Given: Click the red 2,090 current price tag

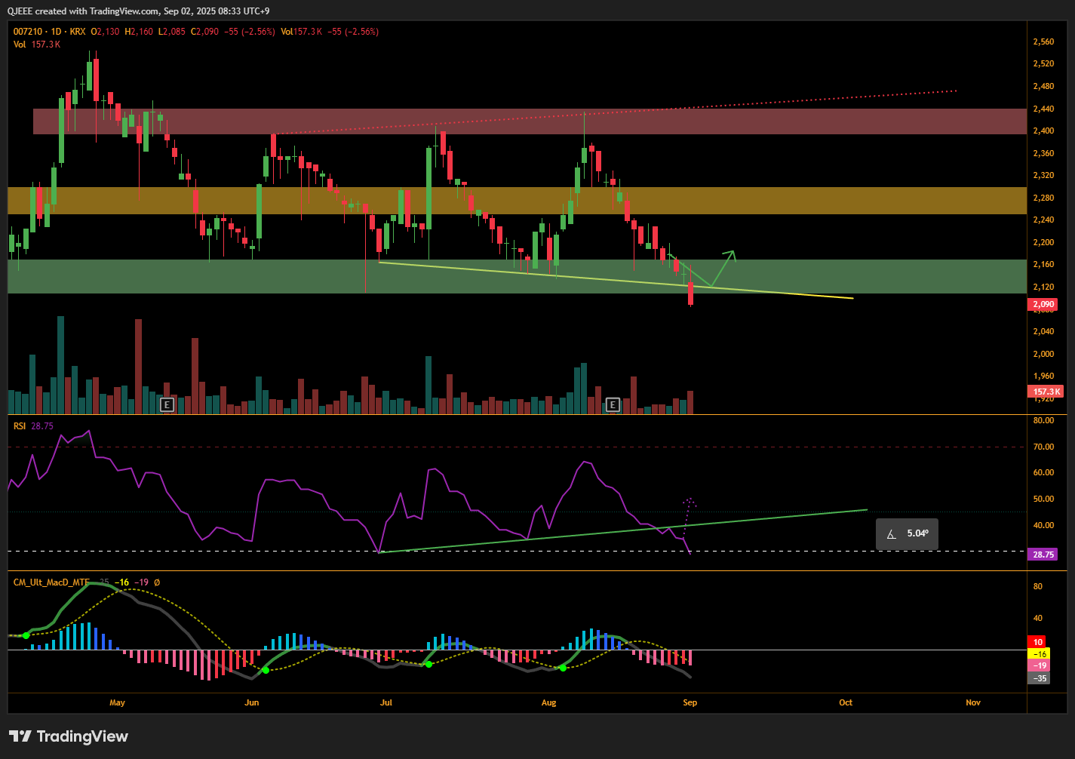Looking at the screenshot, I should click(x=1043, y=305).
